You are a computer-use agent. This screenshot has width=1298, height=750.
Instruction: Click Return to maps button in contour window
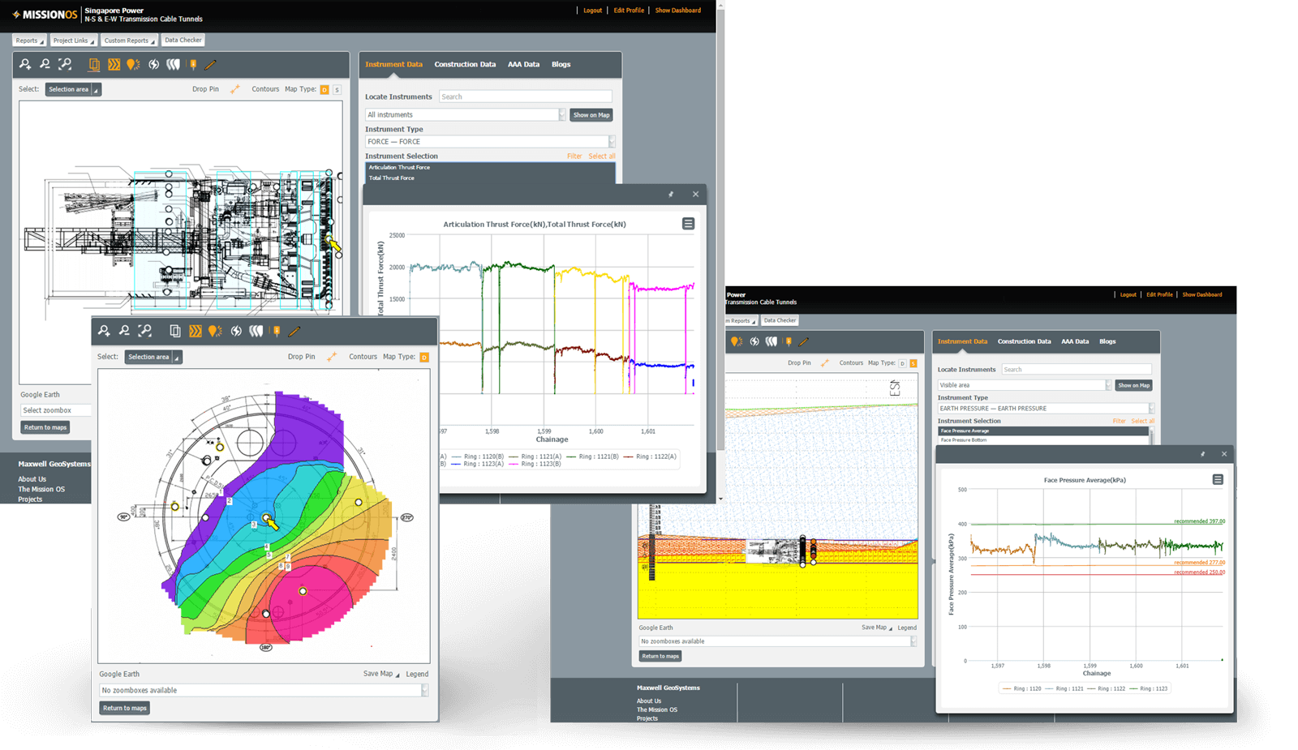point(125,708)
